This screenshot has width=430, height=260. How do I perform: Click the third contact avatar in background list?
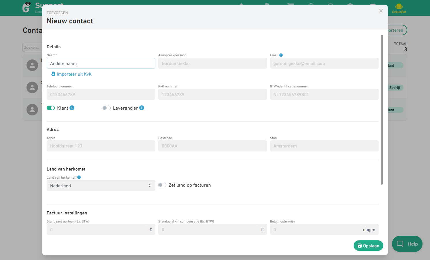[x=32, y=110]
